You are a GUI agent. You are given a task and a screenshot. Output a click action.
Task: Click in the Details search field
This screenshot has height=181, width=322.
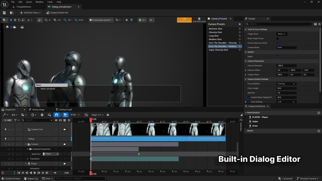279,24
